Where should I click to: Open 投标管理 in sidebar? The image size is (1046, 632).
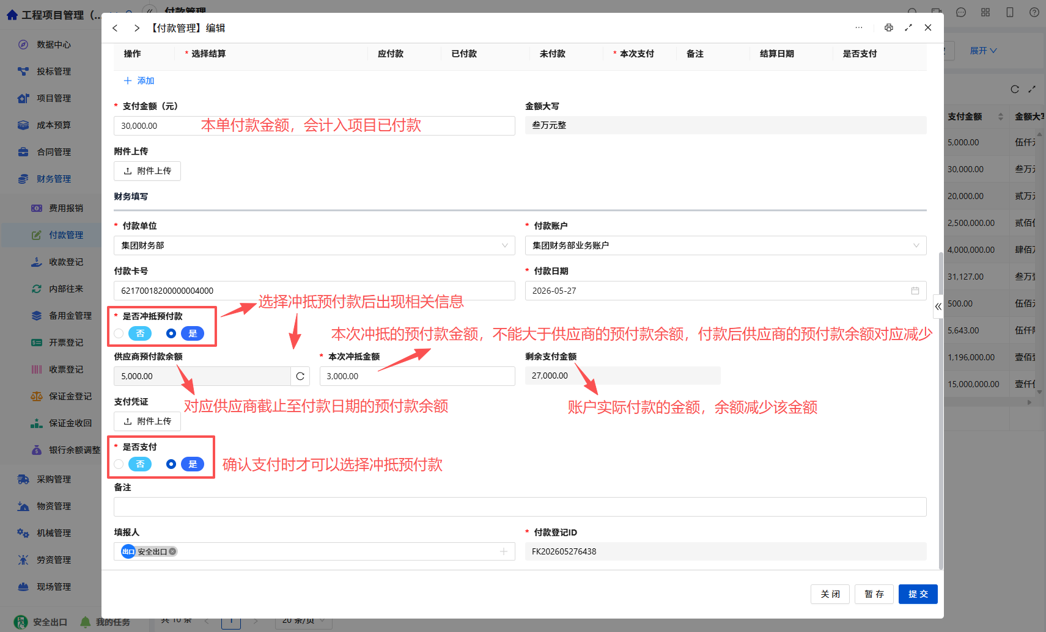pos(54,71)
